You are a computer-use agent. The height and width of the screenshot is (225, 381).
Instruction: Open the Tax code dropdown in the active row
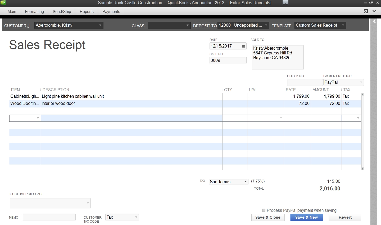[x=358, y=118]
